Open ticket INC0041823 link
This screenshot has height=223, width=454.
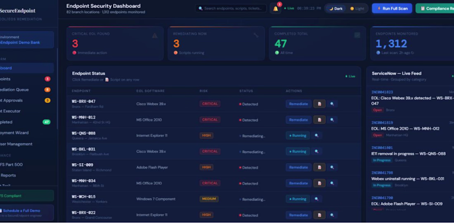382,92
